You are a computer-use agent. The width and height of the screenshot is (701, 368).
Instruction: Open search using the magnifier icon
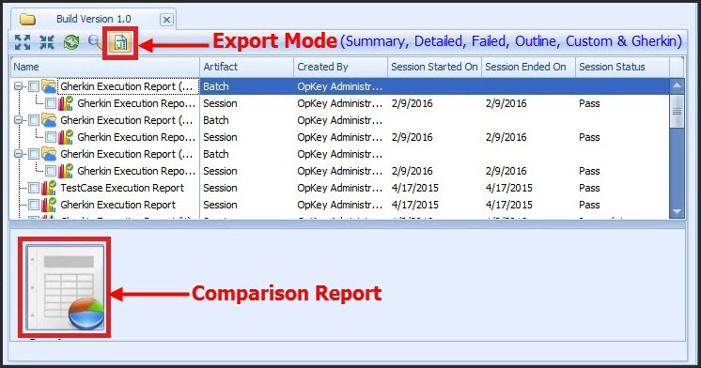(94, 42)
